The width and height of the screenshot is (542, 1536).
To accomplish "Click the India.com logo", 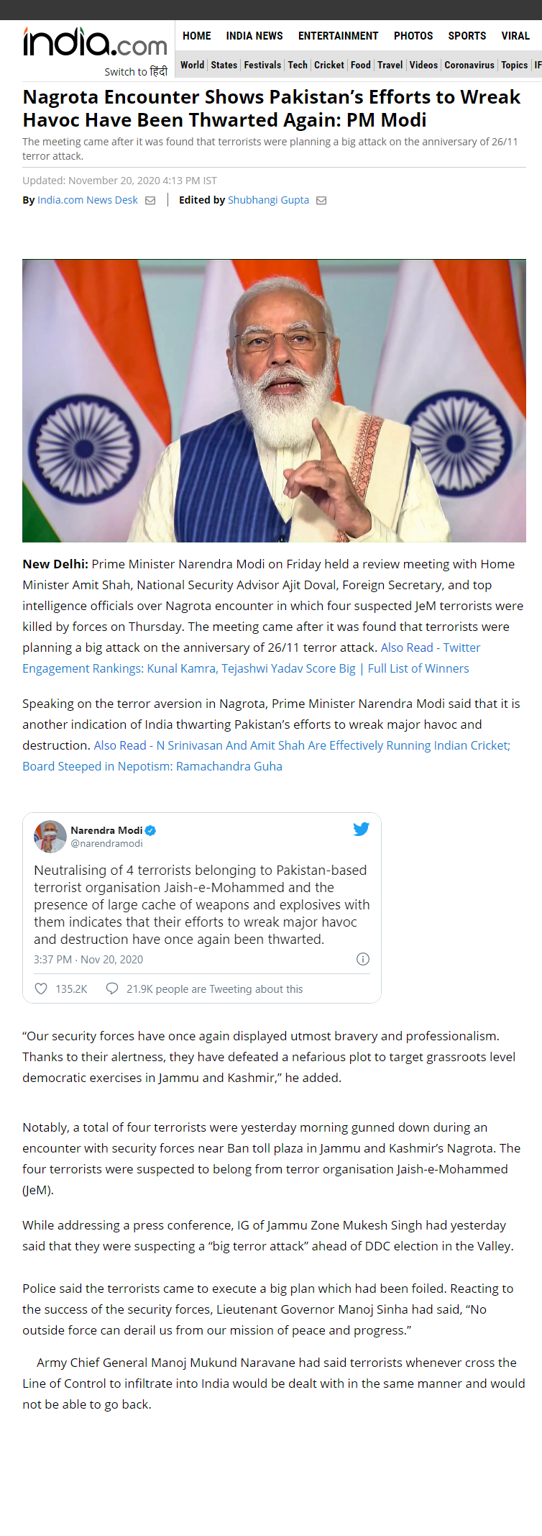I will point(95,43).
